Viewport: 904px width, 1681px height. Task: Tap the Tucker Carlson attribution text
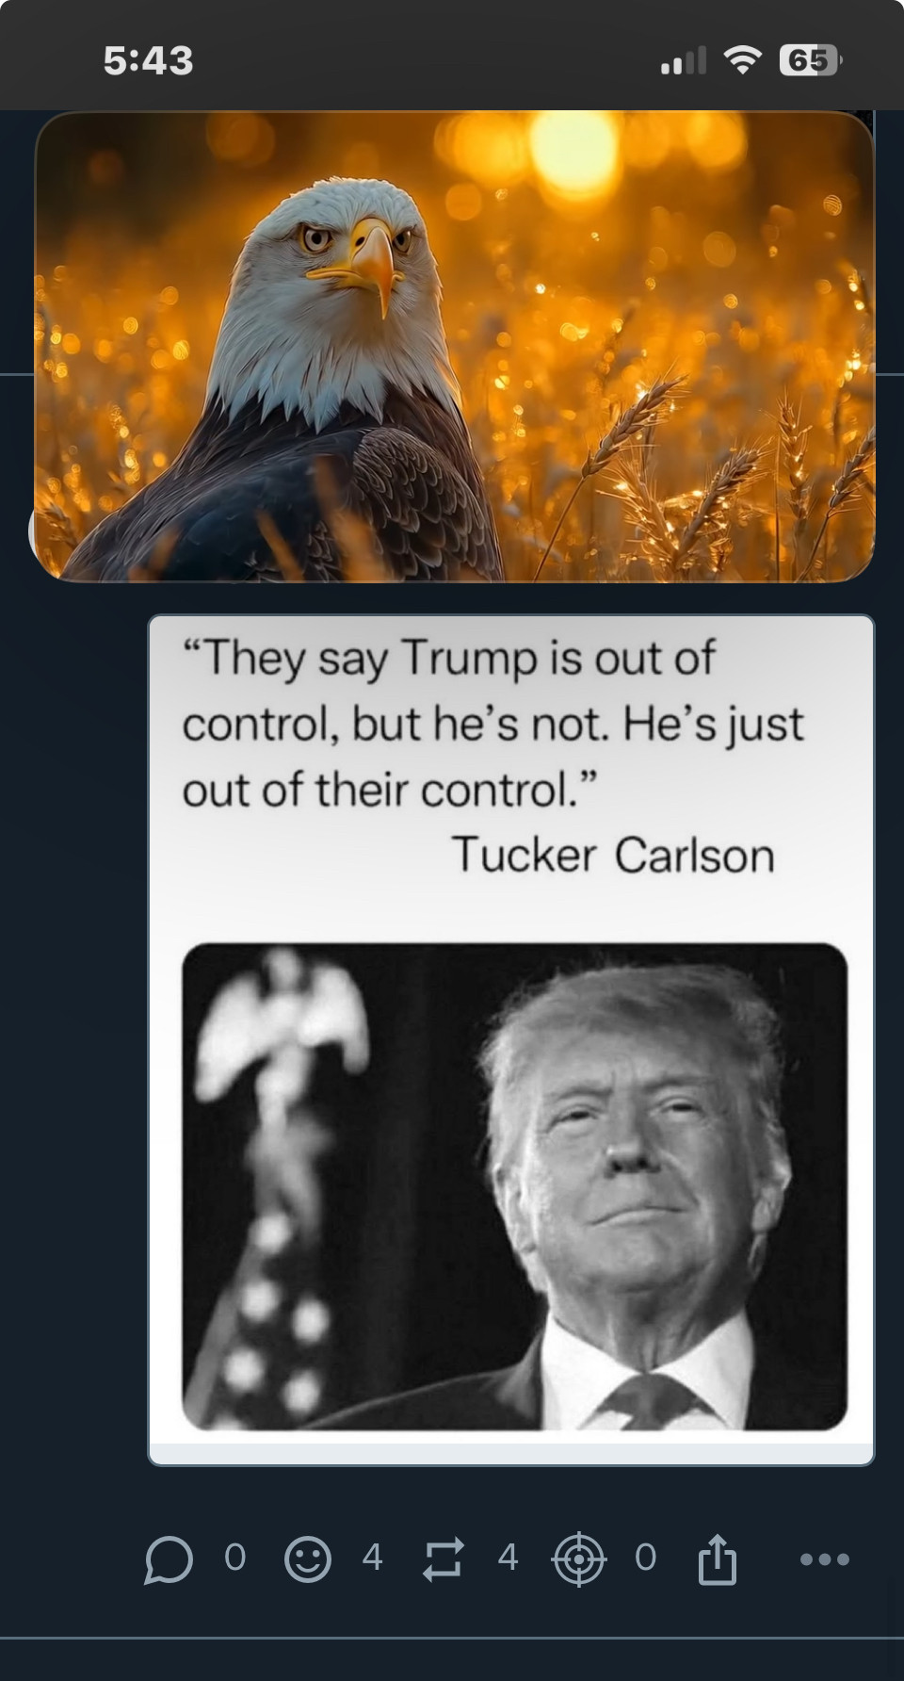coord(614,856)
